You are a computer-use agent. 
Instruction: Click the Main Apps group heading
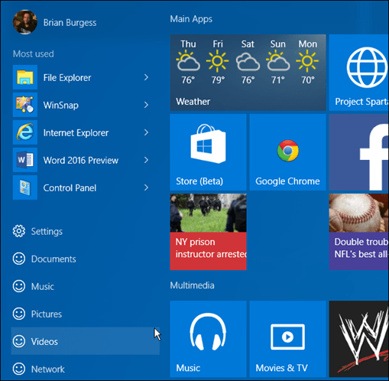(x=191, y=19)
